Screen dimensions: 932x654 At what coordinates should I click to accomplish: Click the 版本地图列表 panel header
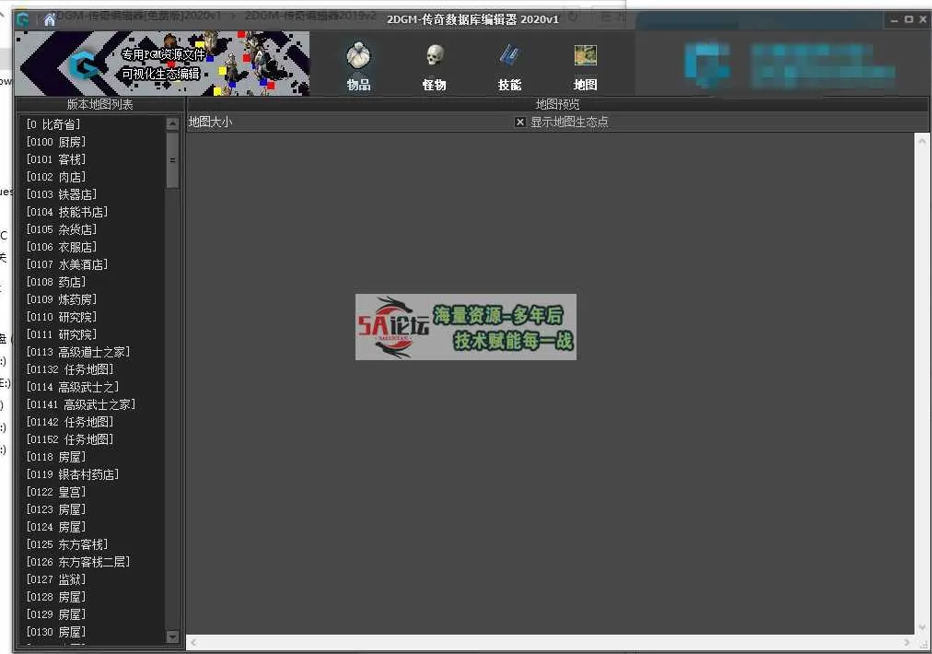(99, 105)
